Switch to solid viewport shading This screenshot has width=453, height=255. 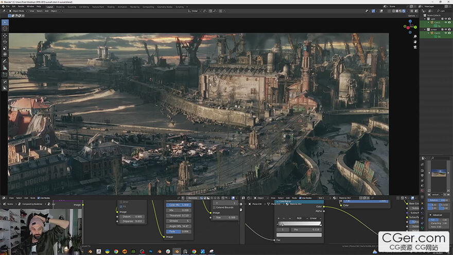[397, 11]
